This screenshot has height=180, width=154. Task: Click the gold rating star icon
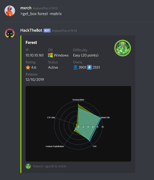(28, 67)
